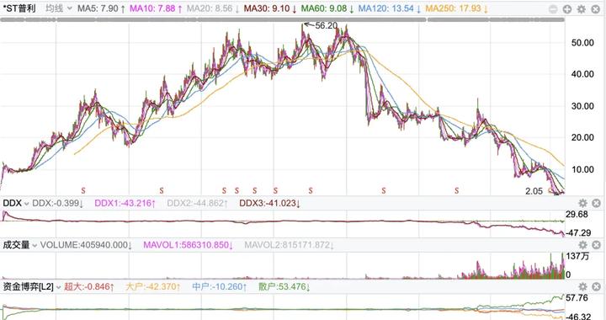Image resolution: width=606 pixels, height=320 pixels.
Task: Click the 10.00 price axis label
Action: [x=582, y=169]
